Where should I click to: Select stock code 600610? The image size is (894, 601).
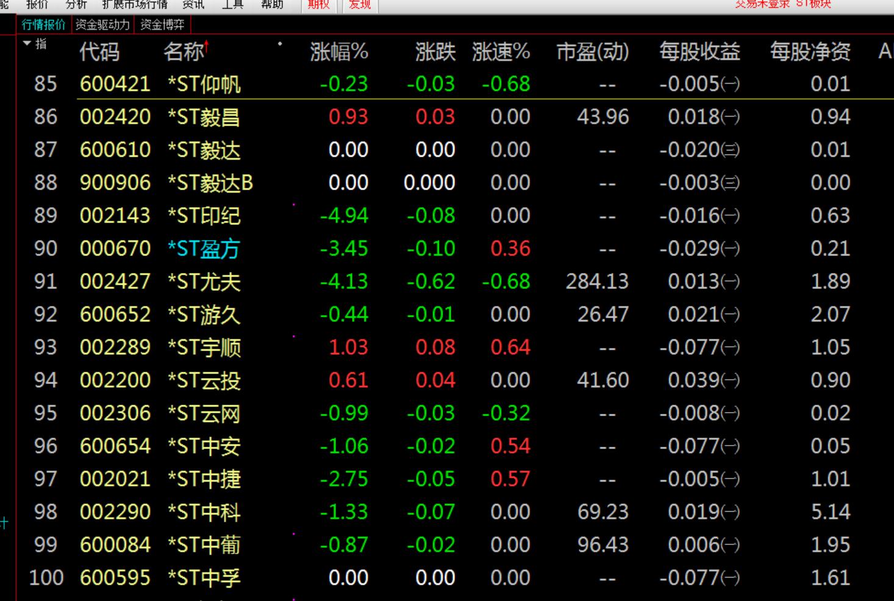[x=115, y=149]
